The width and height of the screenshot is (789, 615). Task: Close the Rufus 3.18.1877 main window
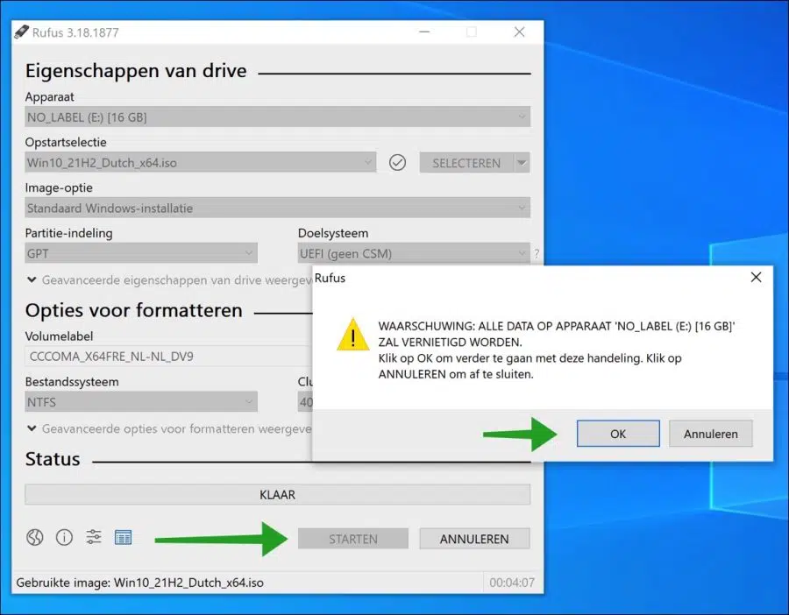pyautogui.click(x=519, y=32)
